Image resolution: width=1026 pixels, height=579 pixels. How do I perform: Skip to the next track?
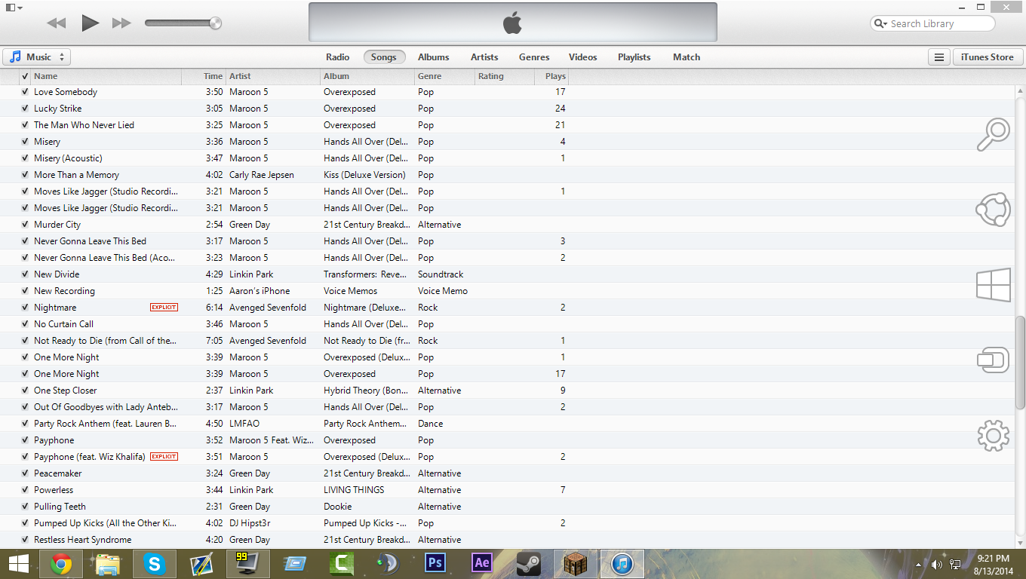click(x=121, y=23)
